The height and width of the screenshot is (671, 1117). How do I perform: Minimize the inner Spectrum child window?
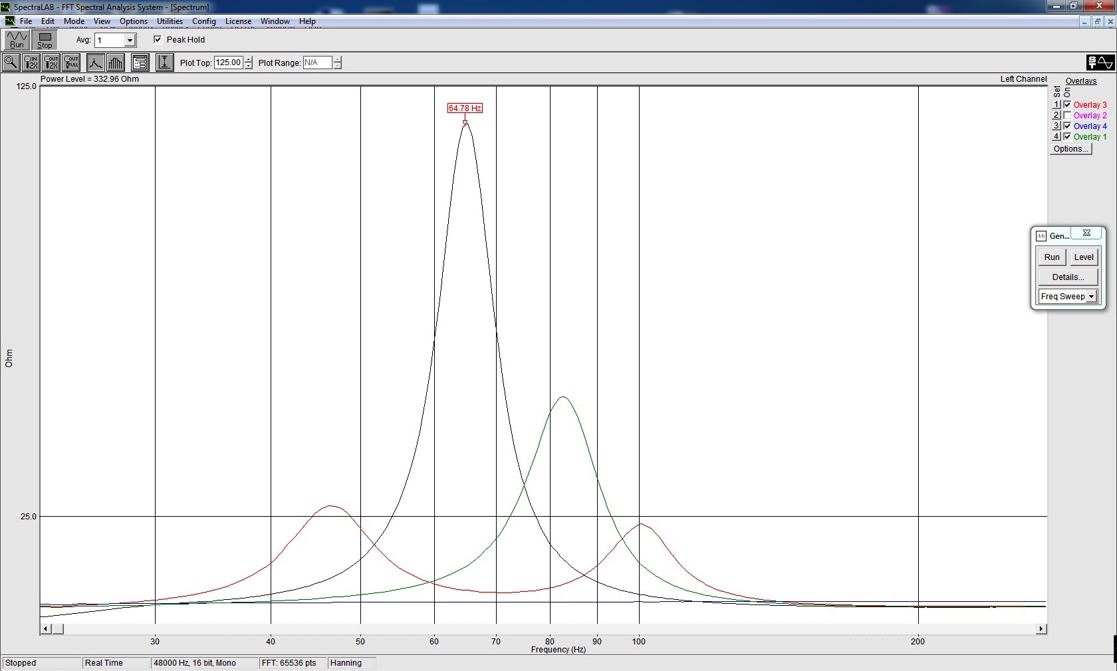(x=1084, y=21)
